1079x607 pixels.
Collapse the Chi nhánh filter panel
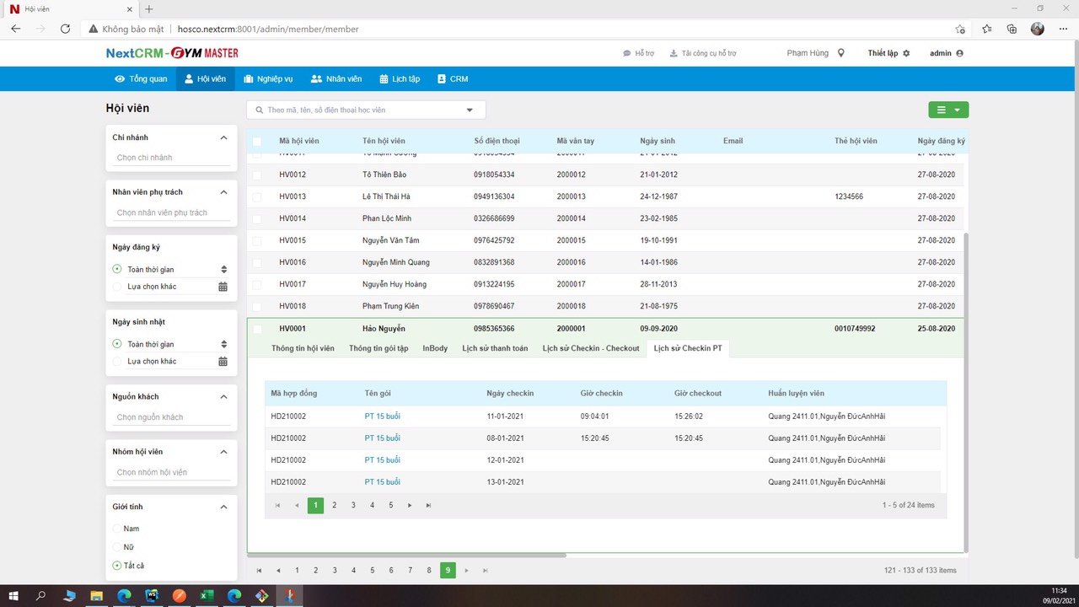coord(223,137)
